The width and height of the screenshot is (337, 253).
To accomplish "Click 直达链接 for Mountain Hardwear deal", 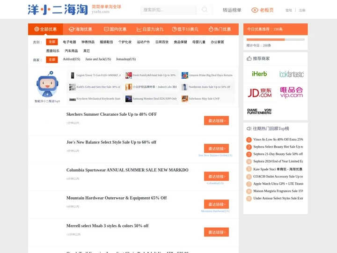I will 216,204.
